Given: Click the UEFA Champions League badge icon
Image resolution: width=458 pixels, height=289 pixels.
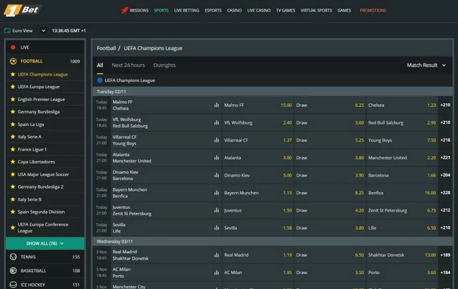Looking at the screenshot, I should (x=100, y=81).
